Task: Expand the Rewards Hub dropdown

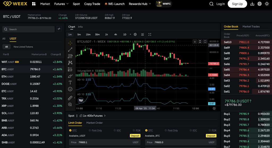Action: [x=140, y=4]
